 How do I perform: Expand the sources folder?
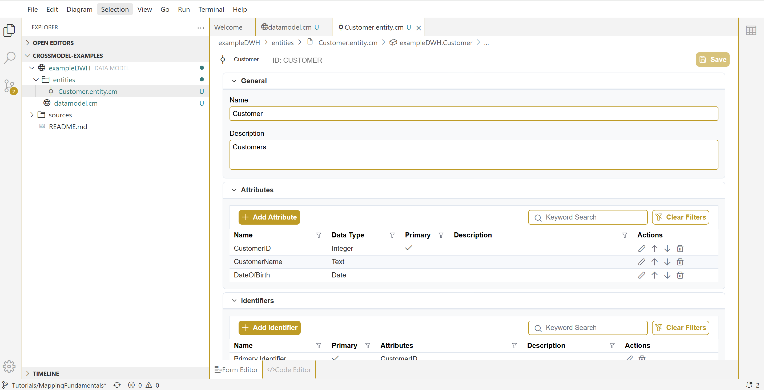coord(32,115)
